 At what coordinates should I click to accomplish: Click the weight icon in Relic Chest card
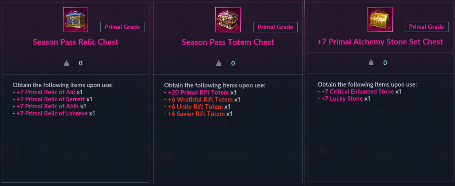[67, 63]
